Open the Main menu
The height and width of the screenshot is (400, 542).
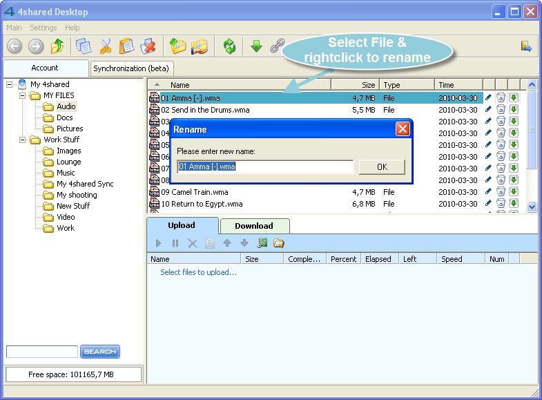(14, 28)
